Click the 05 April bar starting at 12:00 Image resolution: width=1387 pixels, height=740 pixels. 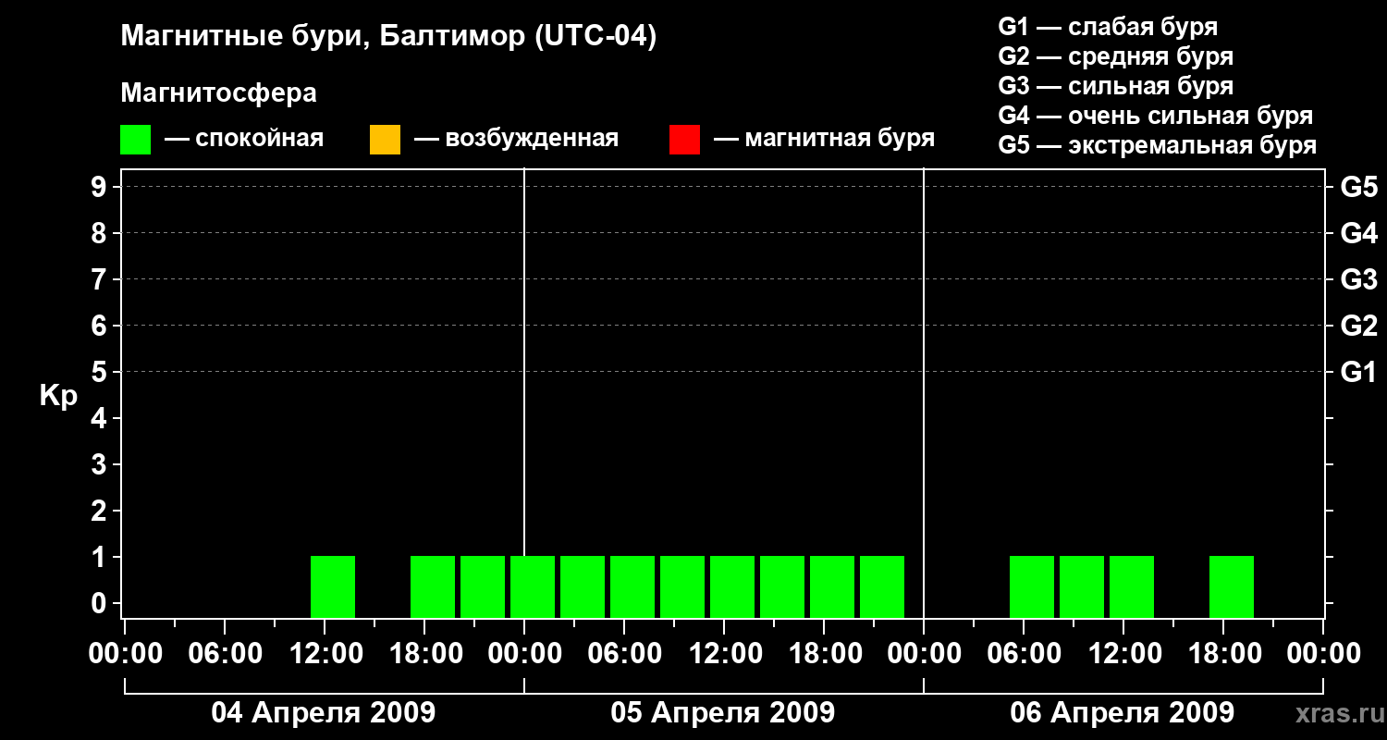[732, 586]
